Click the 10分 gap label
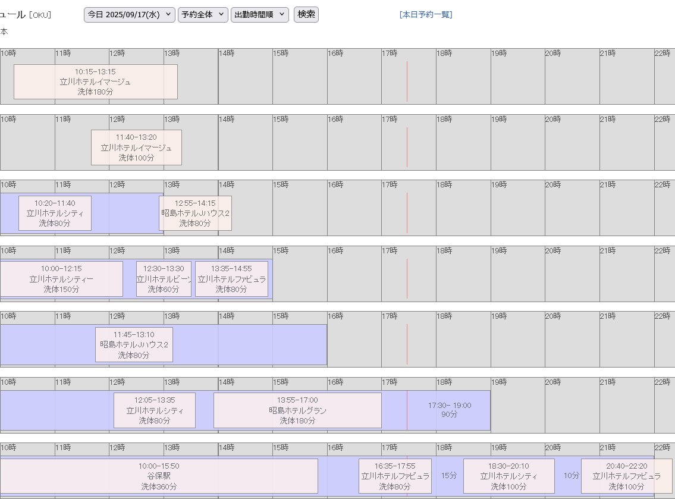The image size is (675, 499). coord(572,476)
